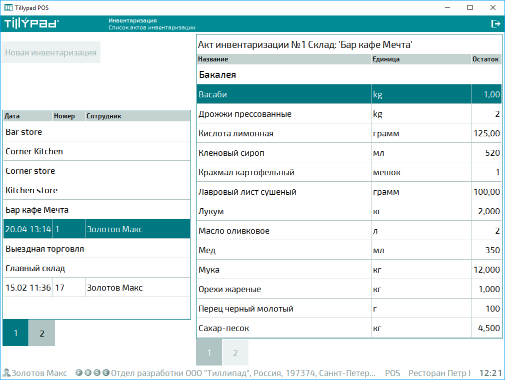Viewport: 505px width, 380px height.
Task: Open page 2 of the act items
Action: point(235,353)
